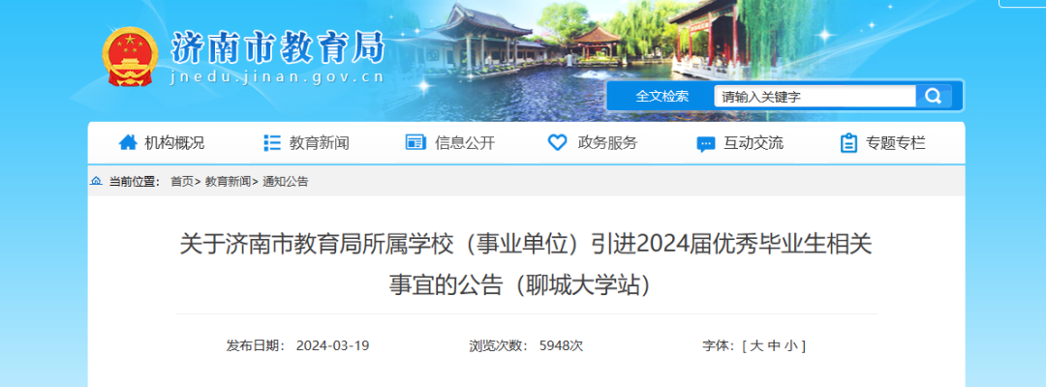Click the 济南市教育局 site title
The image size is (1046, 387).
[278, 48]
